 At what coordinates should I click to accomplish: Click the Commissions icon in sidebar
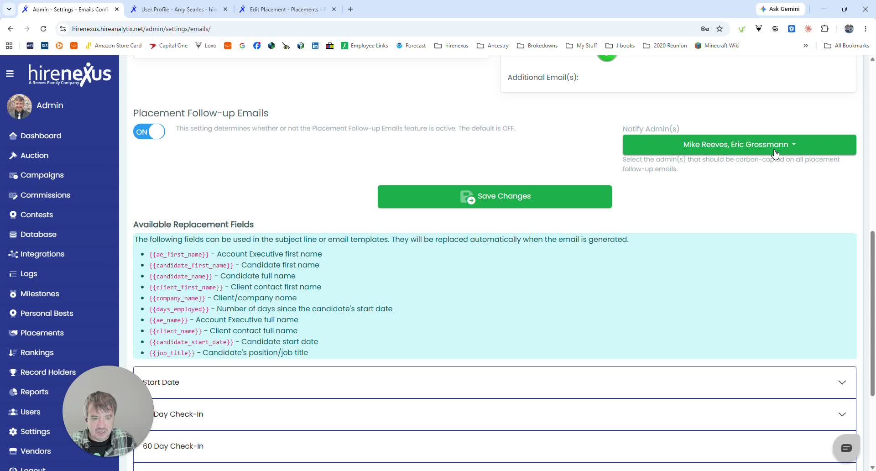pyautogui.click(x=13, y=195)
